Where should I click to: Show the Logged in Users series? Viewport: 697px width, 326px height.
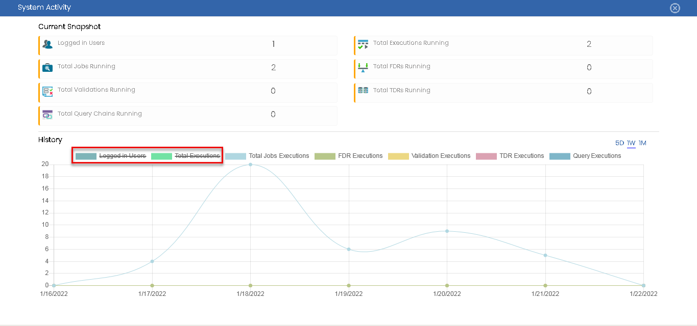(111, 156)
